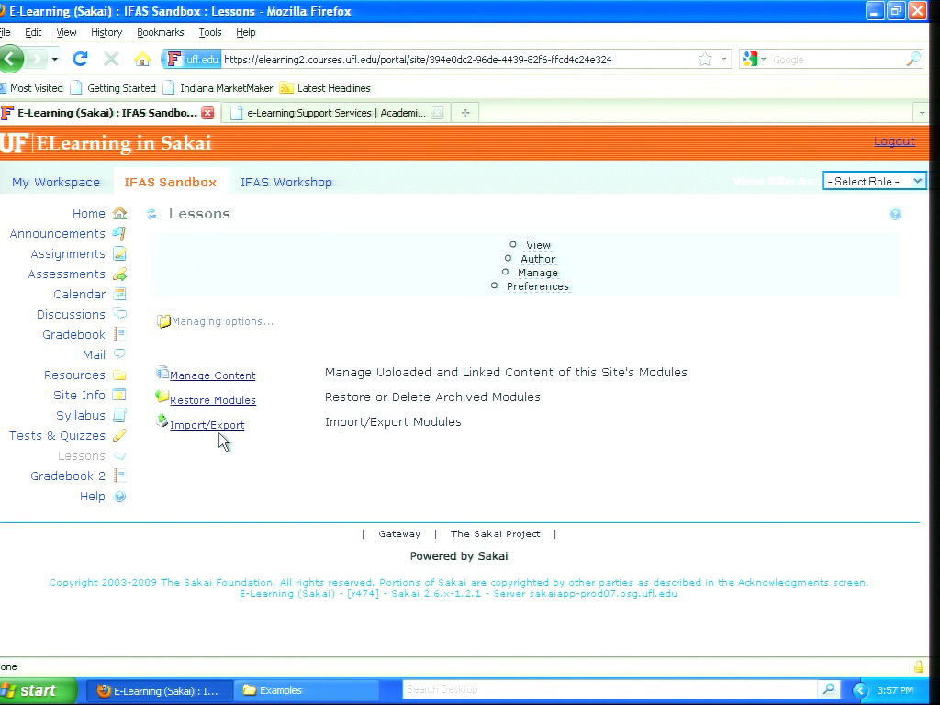Switch to the IFAS Workshop site tab

click(286, 183)
